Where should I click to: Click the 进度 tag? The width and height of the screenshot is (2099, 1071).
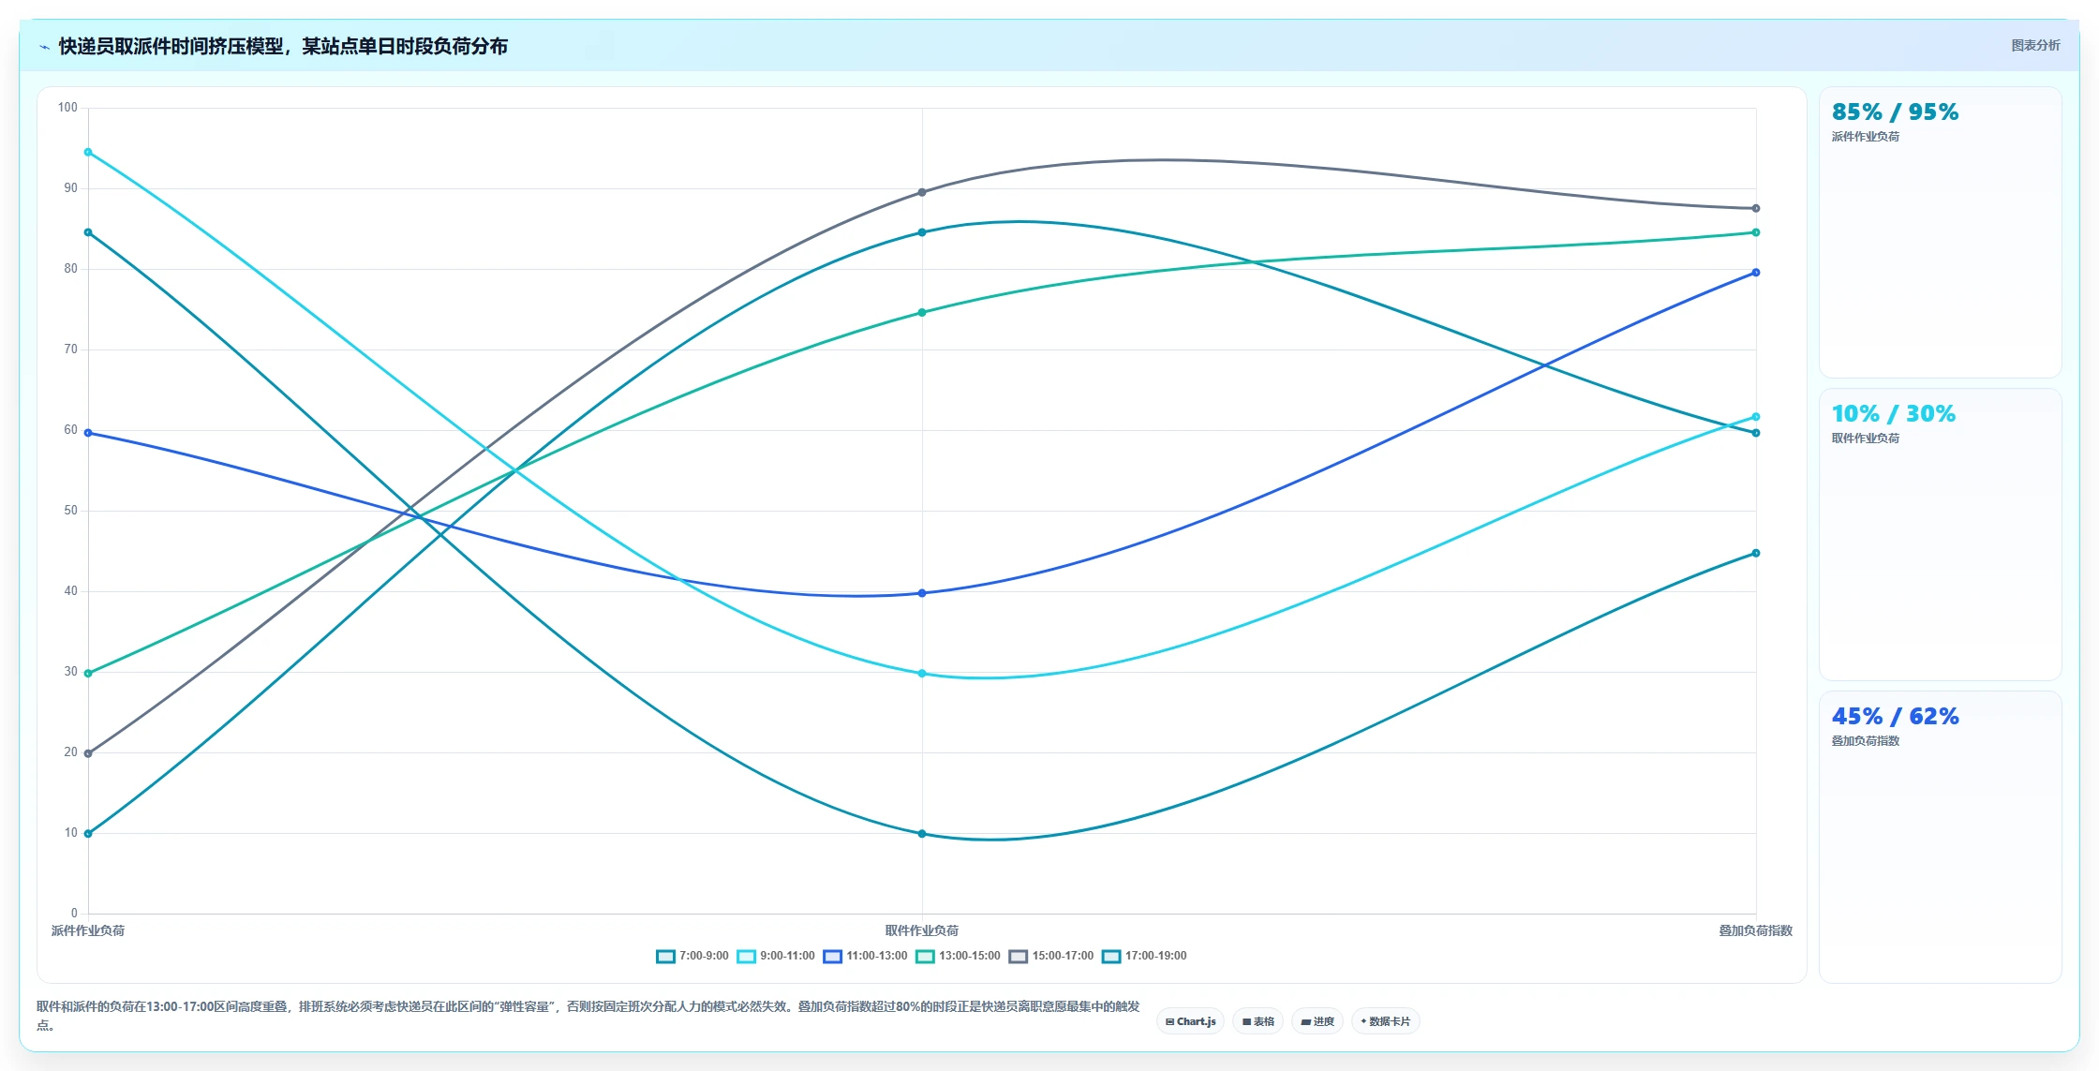point(1317,1021)
